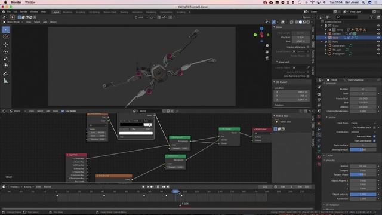This screenshot has width=382, height=215.
Task: Open the Render properties tab icon
Action: (x=319, y=94)
